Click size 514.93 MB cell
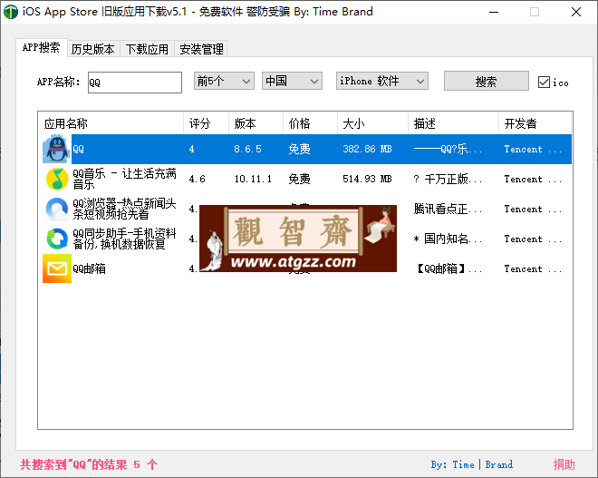Image resolution: width=598 pixels, height=478 pixels. pyautogui.click(x=367, y=179)
